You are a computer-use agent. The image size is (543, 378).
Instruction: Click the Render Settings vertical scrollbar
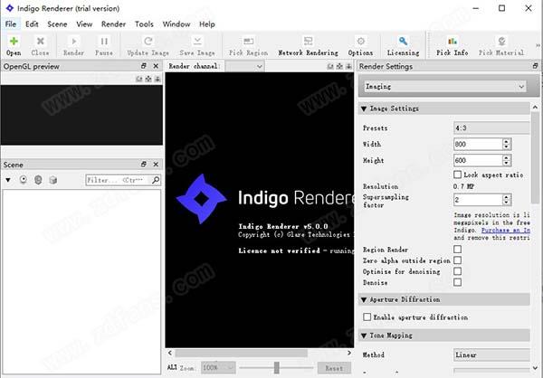(535, 158)
